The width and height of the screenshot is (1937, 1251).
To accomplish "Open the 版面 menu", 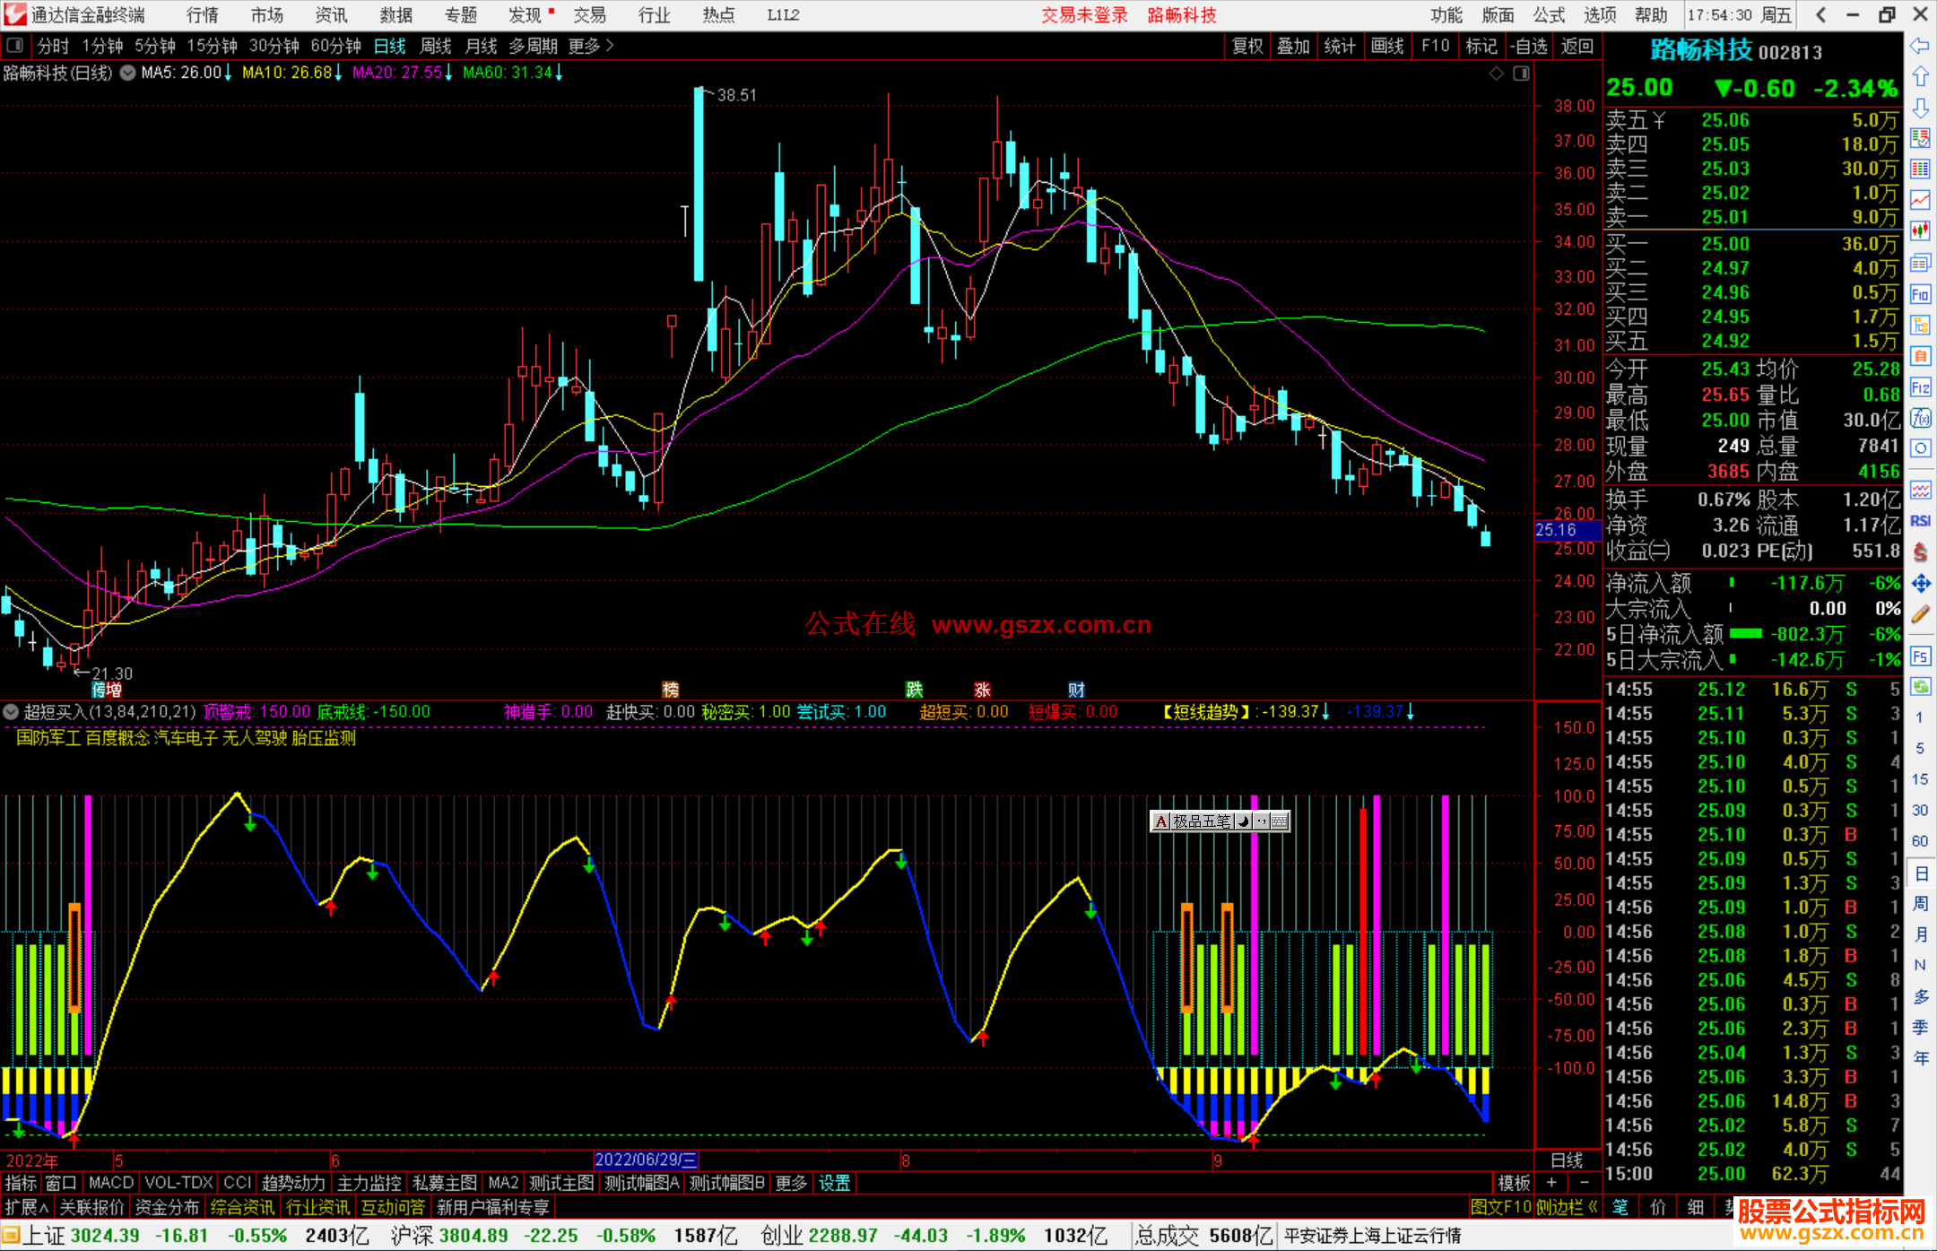I will click(1498, 15).
